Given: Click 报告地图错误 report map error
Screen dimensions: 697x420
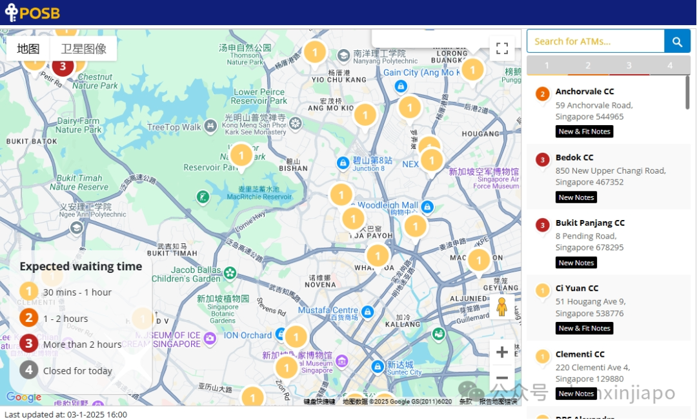Looking at the screenshot, I should pos(498,402).
